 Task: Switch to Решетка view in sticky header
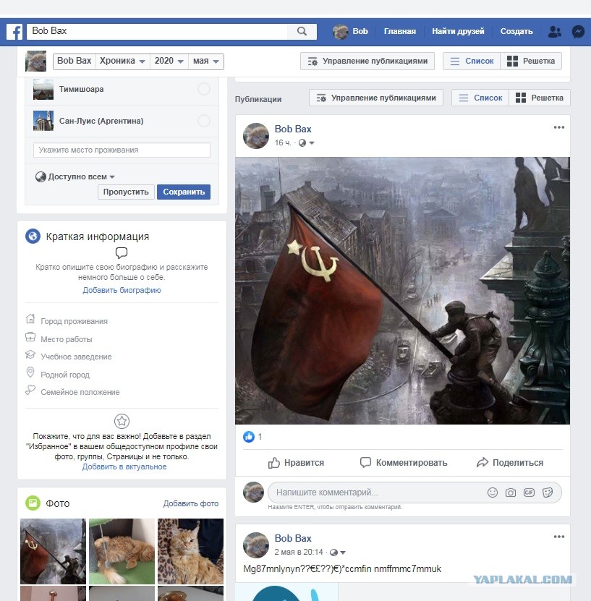coord(531,61)
